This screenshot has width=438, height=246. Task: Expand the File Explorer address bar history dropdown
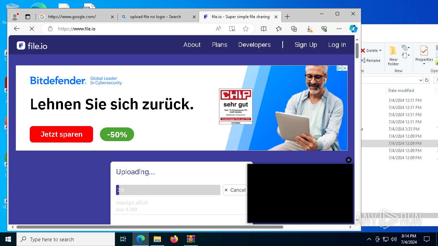421,80
